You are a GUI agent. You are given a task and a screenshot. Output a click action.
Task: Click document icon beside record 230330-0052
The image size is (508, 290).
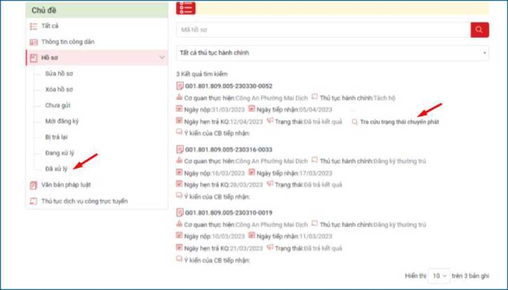click(x=180, y=86)
